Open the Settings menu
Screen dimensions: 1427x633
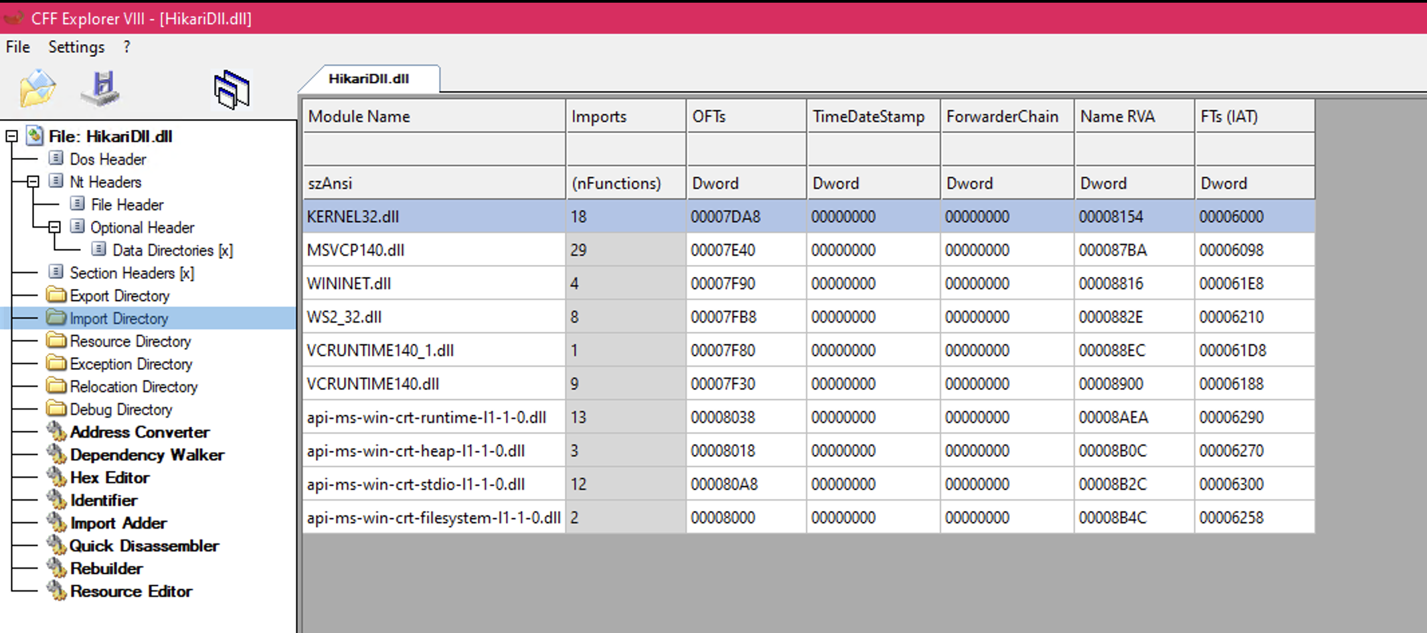point(76,47)
